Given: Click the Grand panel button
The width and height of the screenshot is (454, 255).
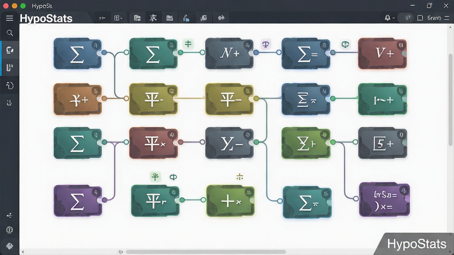Looking at the screenshot, I should pos(429,18).
